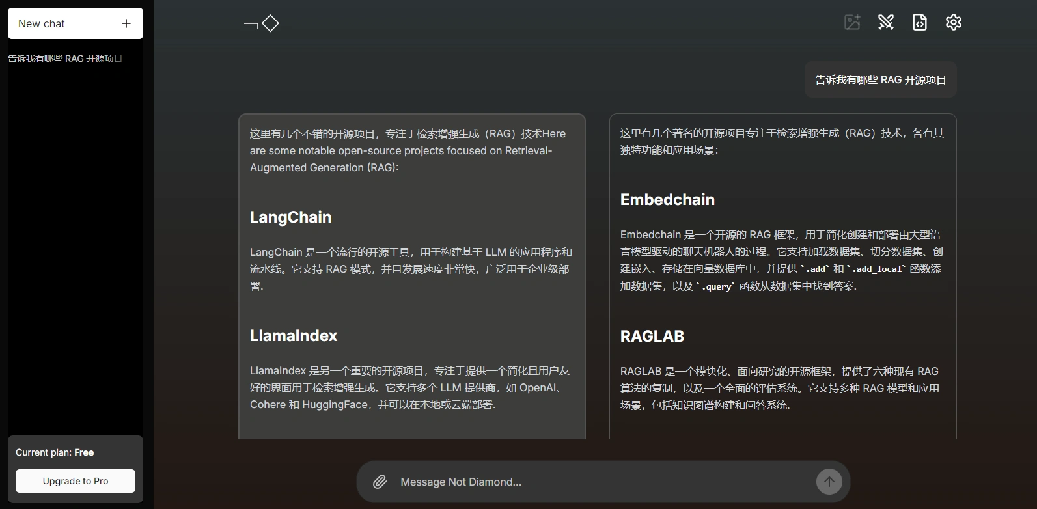Start a New chat
This screenshot has width=1037, height=509.
pyautogui.click(x=76, y=23)
